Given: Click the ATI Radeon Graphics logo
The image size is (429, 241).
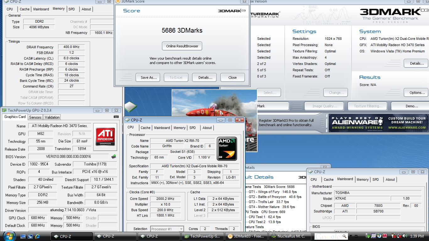Looking at the screenshot, I should point(105,137).
